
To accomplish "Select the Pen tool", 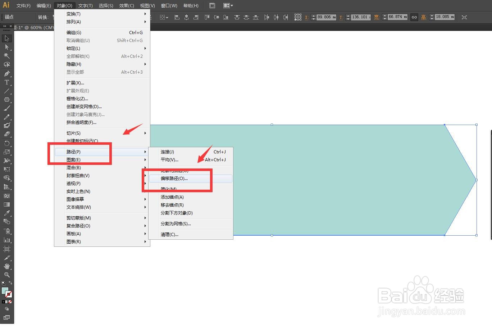I will tap(6, 74).
